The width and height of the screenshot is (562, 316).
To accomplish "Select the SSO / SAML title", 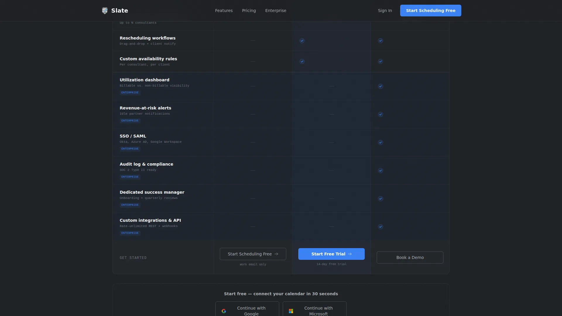I will pos(133,136).
